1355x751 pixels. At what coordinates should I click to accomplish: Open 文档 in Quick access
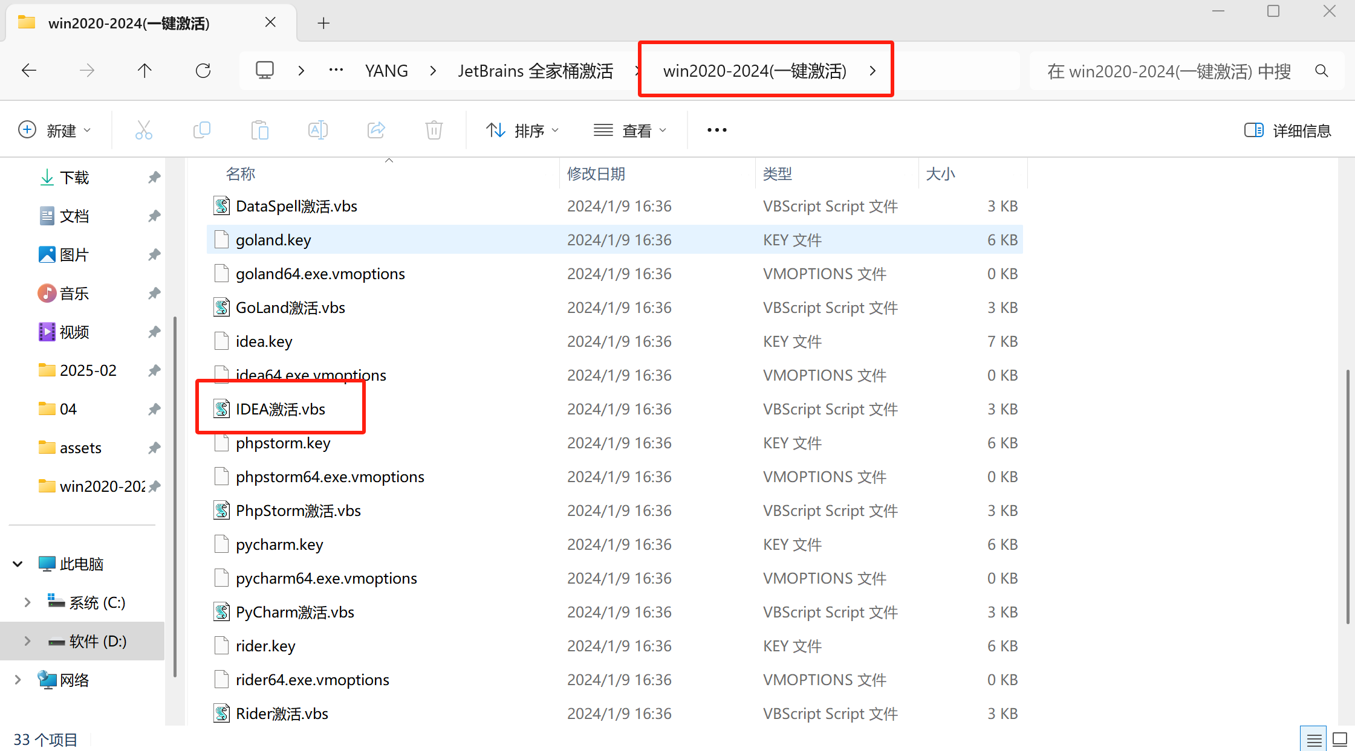74,216
